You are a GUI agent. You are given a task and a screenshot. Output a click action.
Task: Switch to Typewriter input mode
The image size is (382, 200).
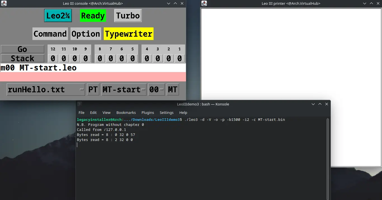click(x=128, y=34)
